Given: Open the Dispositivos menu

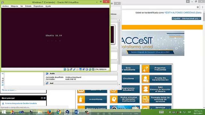Looking at the screenshot, I should [x=38, y=6].
